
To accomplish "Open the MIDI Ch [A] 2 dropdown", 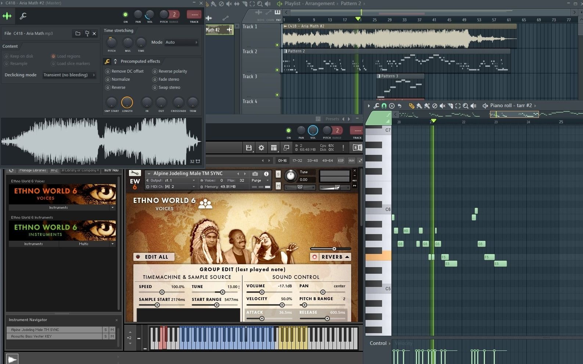I will [x=170, y=187].
